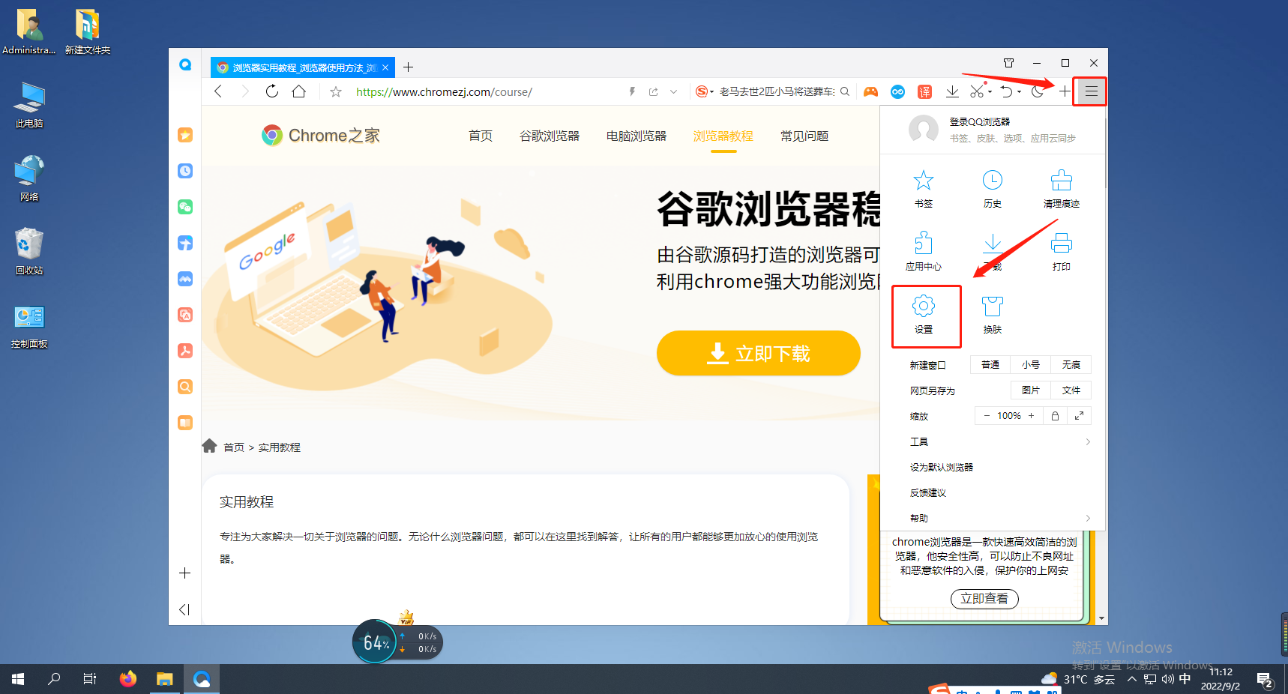Open 换肤 skin changer
The height and width of the screenshot is (694, 1288).
[993, 315]
